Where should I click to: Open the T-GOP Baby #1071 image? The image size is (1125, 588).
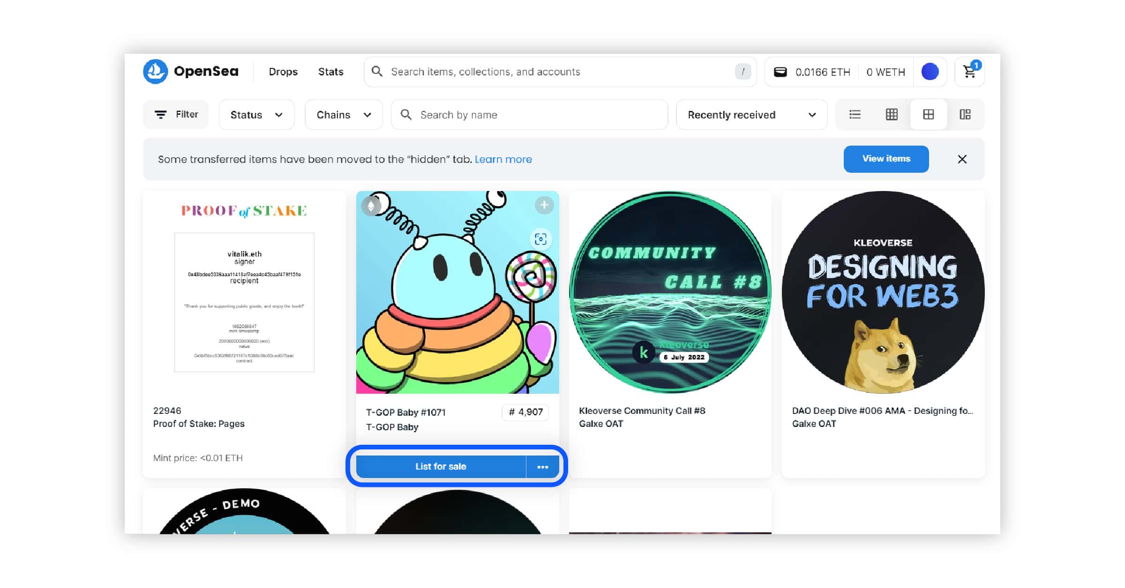tap(457, 292)
